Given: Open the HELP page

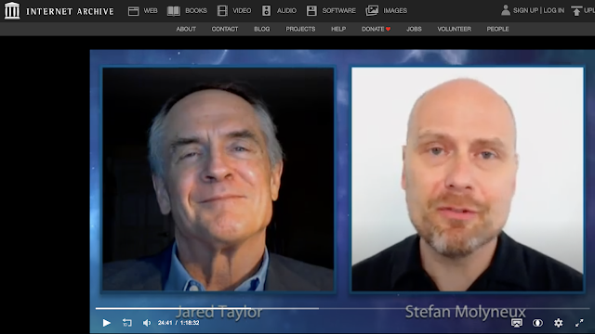Looking at the screenshot, I should tap(338, 29).
